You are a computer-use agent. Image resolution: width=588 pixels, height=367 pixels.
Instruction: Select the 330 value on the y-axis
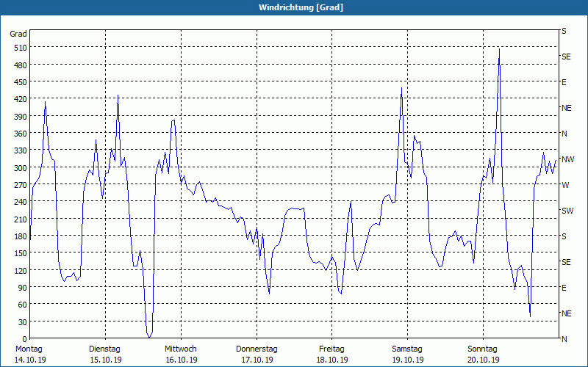coord(21,150)
